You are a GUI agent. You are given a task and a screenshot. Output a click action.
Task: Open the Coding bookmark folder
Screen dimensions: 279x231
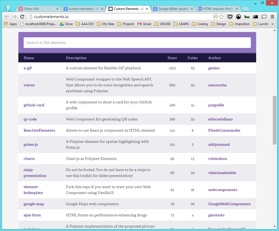click(200, 24)
